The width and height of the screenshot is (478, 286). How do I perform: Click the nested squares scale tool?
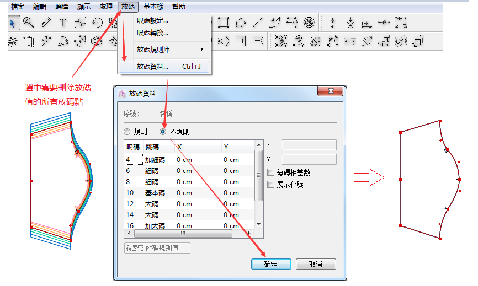(418, 41)
